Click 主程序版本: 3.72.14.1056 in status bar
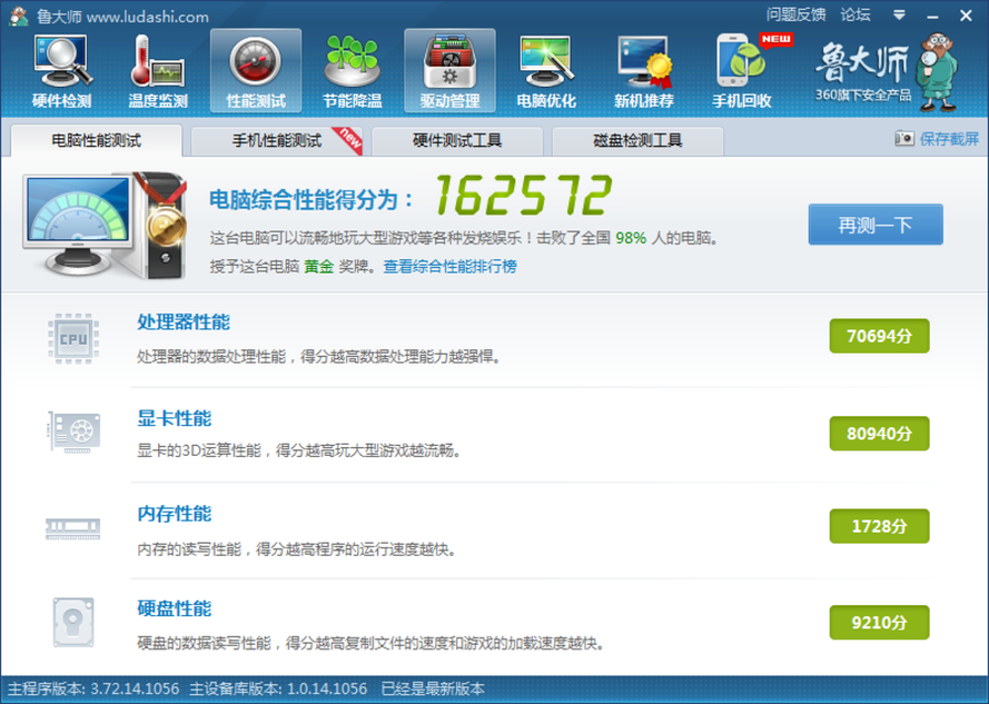The image size is (989, 704). [93, 689]
